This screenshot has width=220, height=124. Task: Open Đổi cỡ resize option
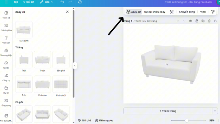tap(29, 2)
